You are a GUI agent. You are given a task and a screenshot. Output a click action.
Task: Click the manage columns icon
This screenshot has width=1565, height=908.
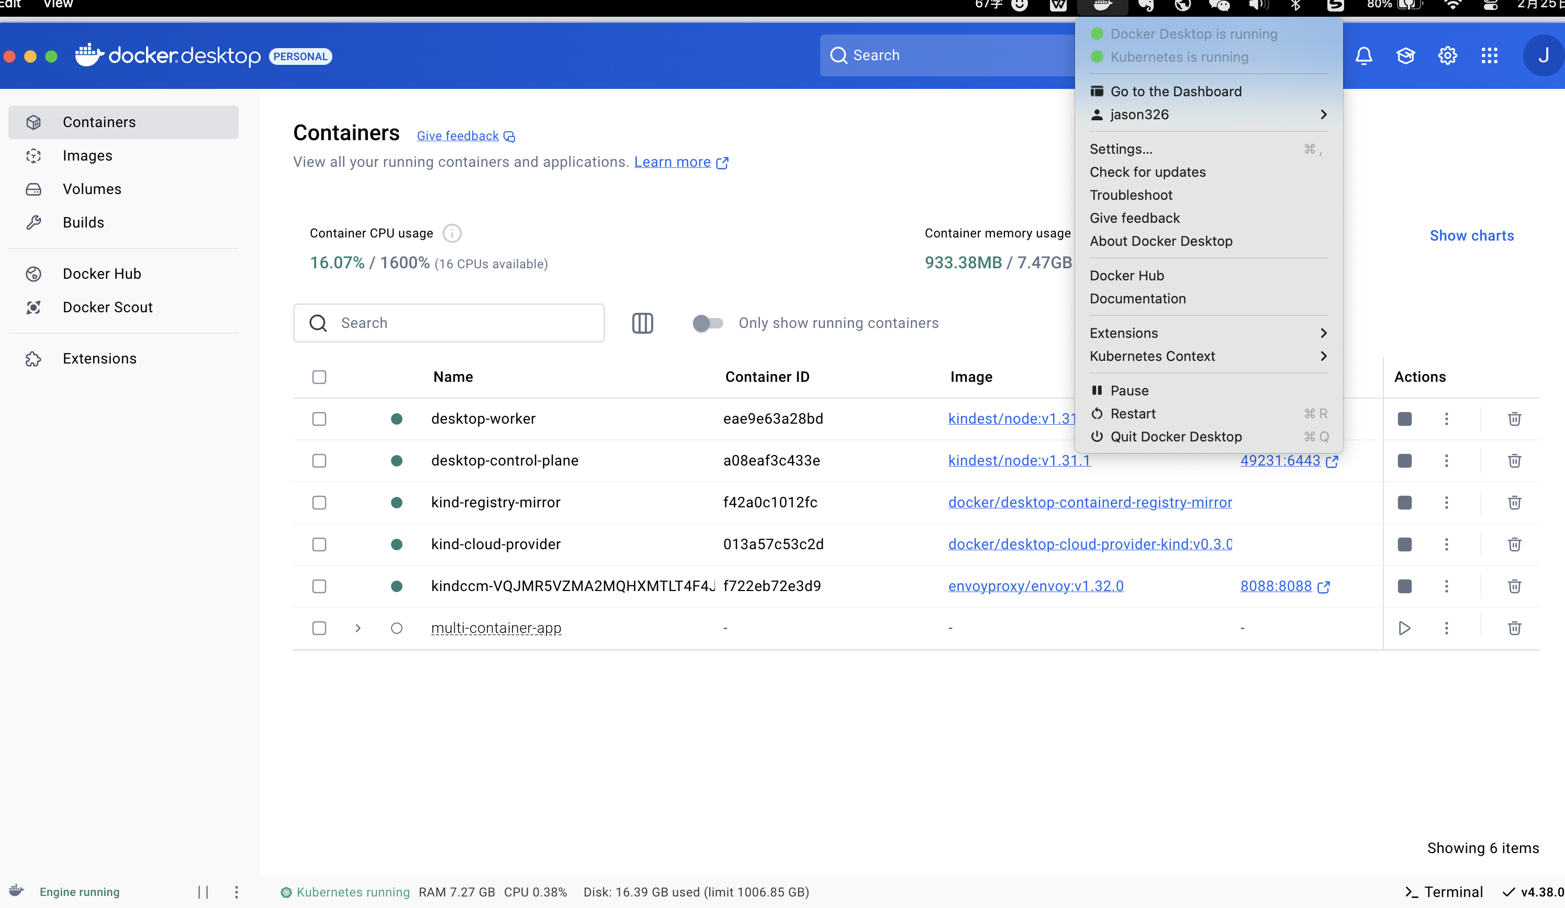[642, 323]
